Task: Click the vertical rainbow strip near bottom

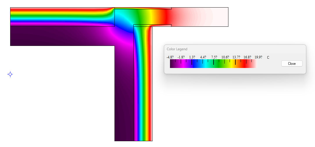Action: [143, 116]
